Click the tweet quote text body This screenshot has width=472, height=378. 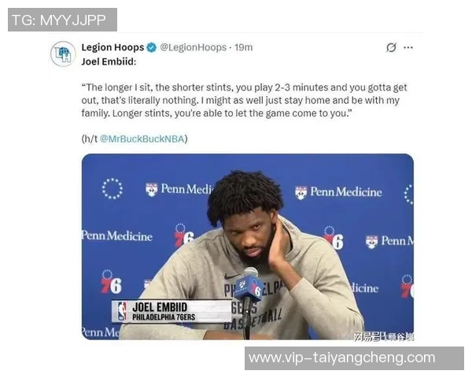point(244,100)
